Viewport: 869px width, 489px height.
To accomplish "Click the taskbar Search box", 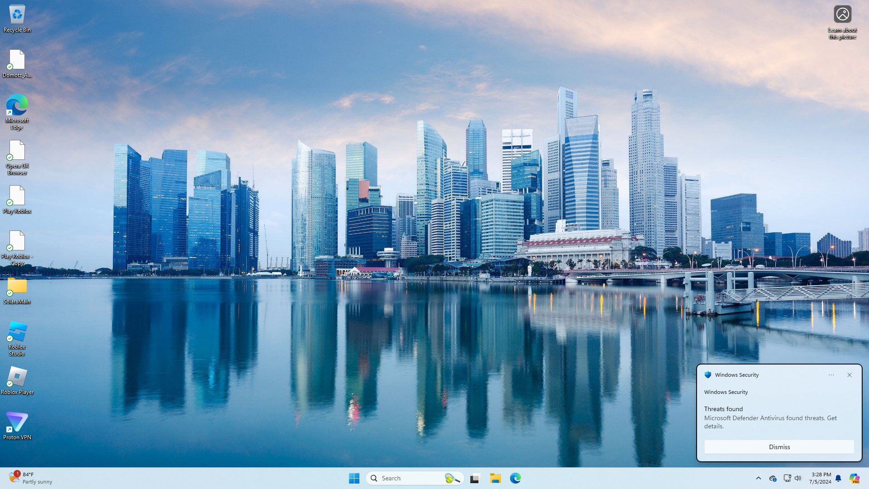I will coord(407,478).
